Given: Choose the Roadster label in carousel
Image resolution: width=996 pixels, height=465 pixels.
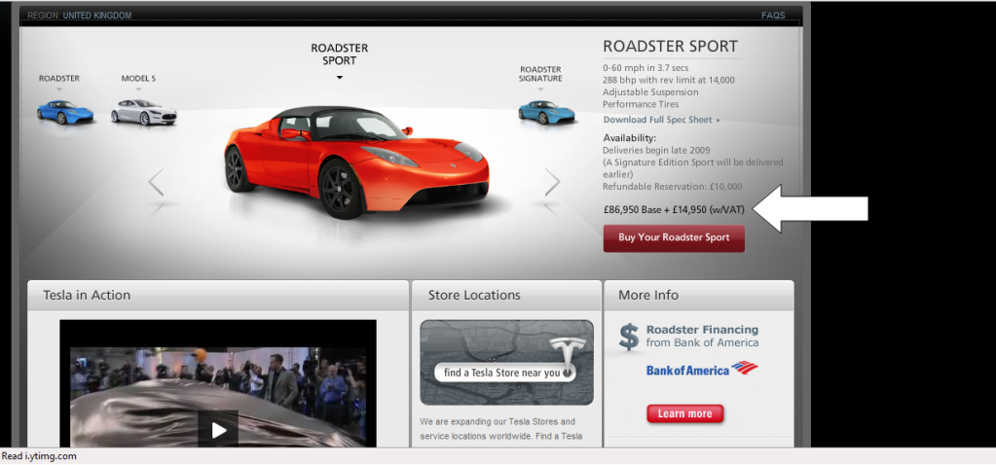Looking at the screenshot, I should pos(59,79).
